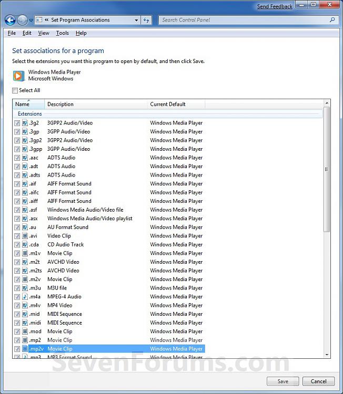This screenshot has width=343, height=394.
Task: Open the View menu
Action: 44,33
